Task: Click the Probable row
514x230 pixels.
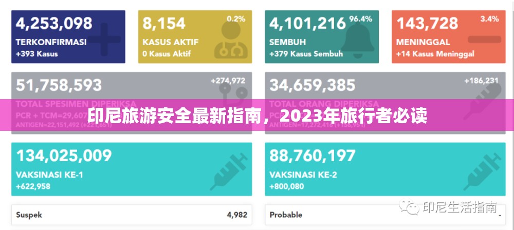Action: [x=385, y=215]
